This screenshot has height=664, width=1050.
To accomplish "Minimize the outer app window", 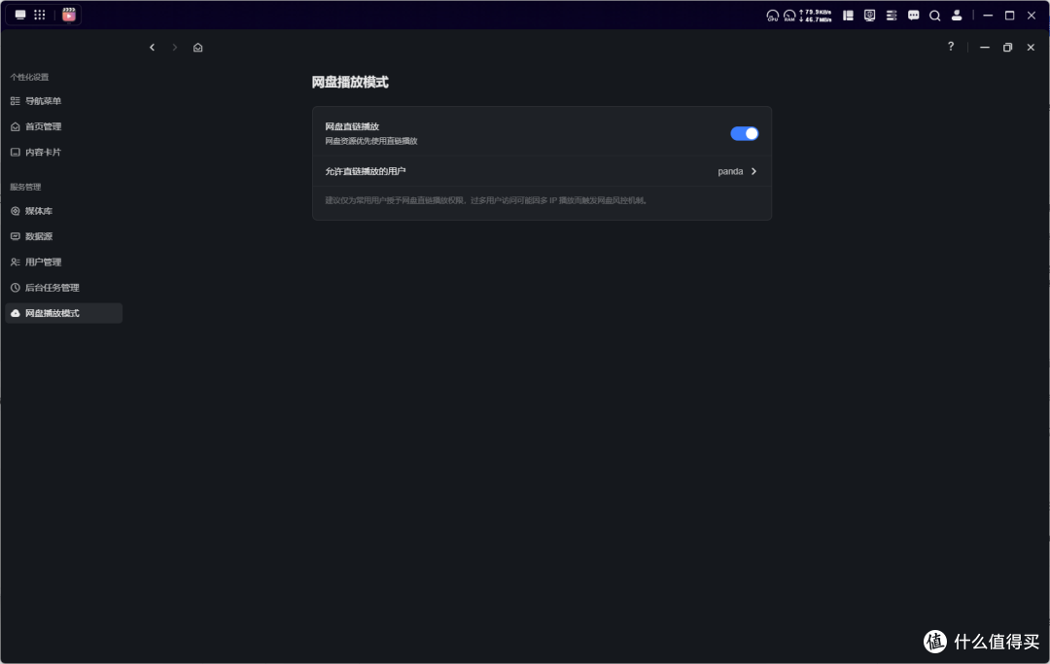I will tap(988, 16).
